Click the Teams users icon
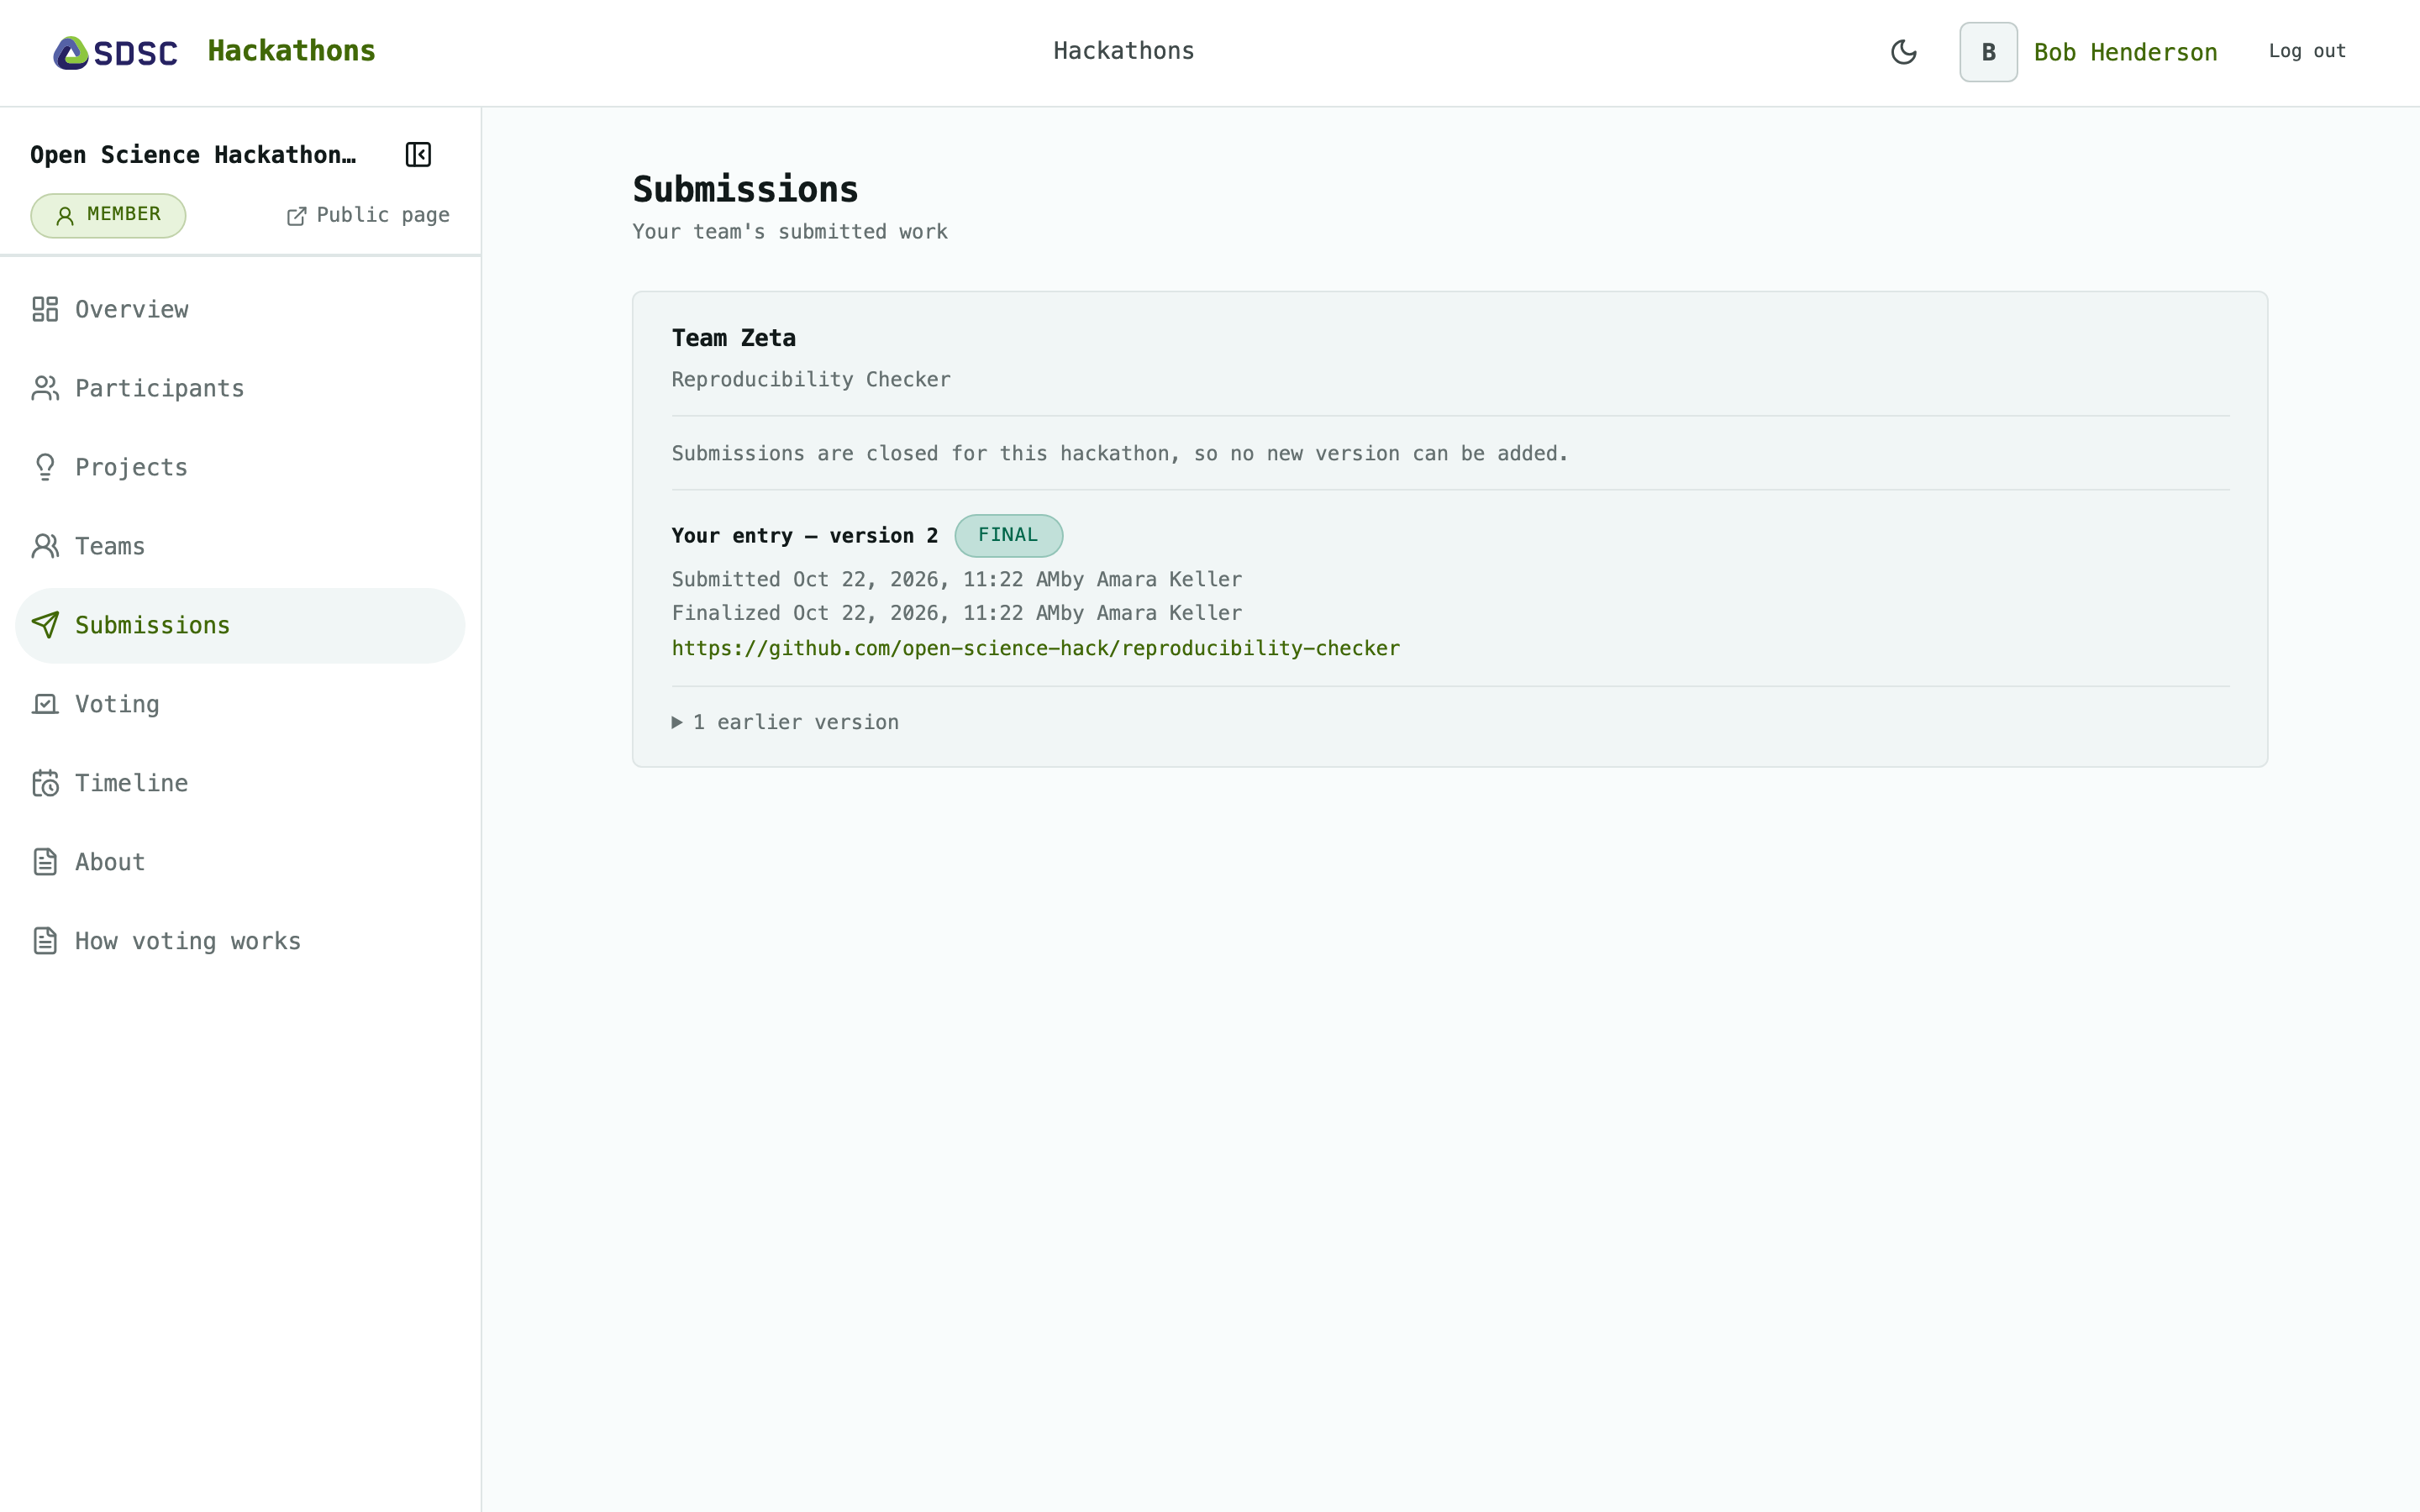This screenshot has height=1512, width=2420. pos(45,546)
